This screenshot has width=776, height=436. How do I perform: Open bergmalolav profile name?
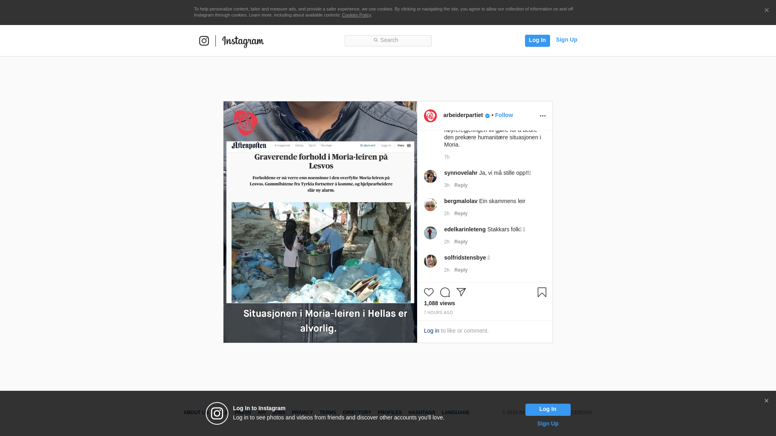461,201
